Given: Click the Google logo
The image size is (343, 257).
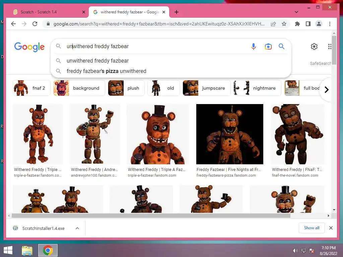Looking at the screenshot, I should coord(29,47).
